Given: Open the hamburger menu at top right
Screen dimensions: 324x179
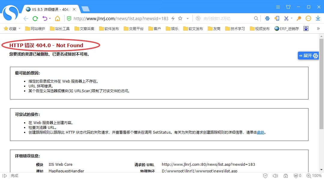Looking at the screenshot, I should point(278,7).
